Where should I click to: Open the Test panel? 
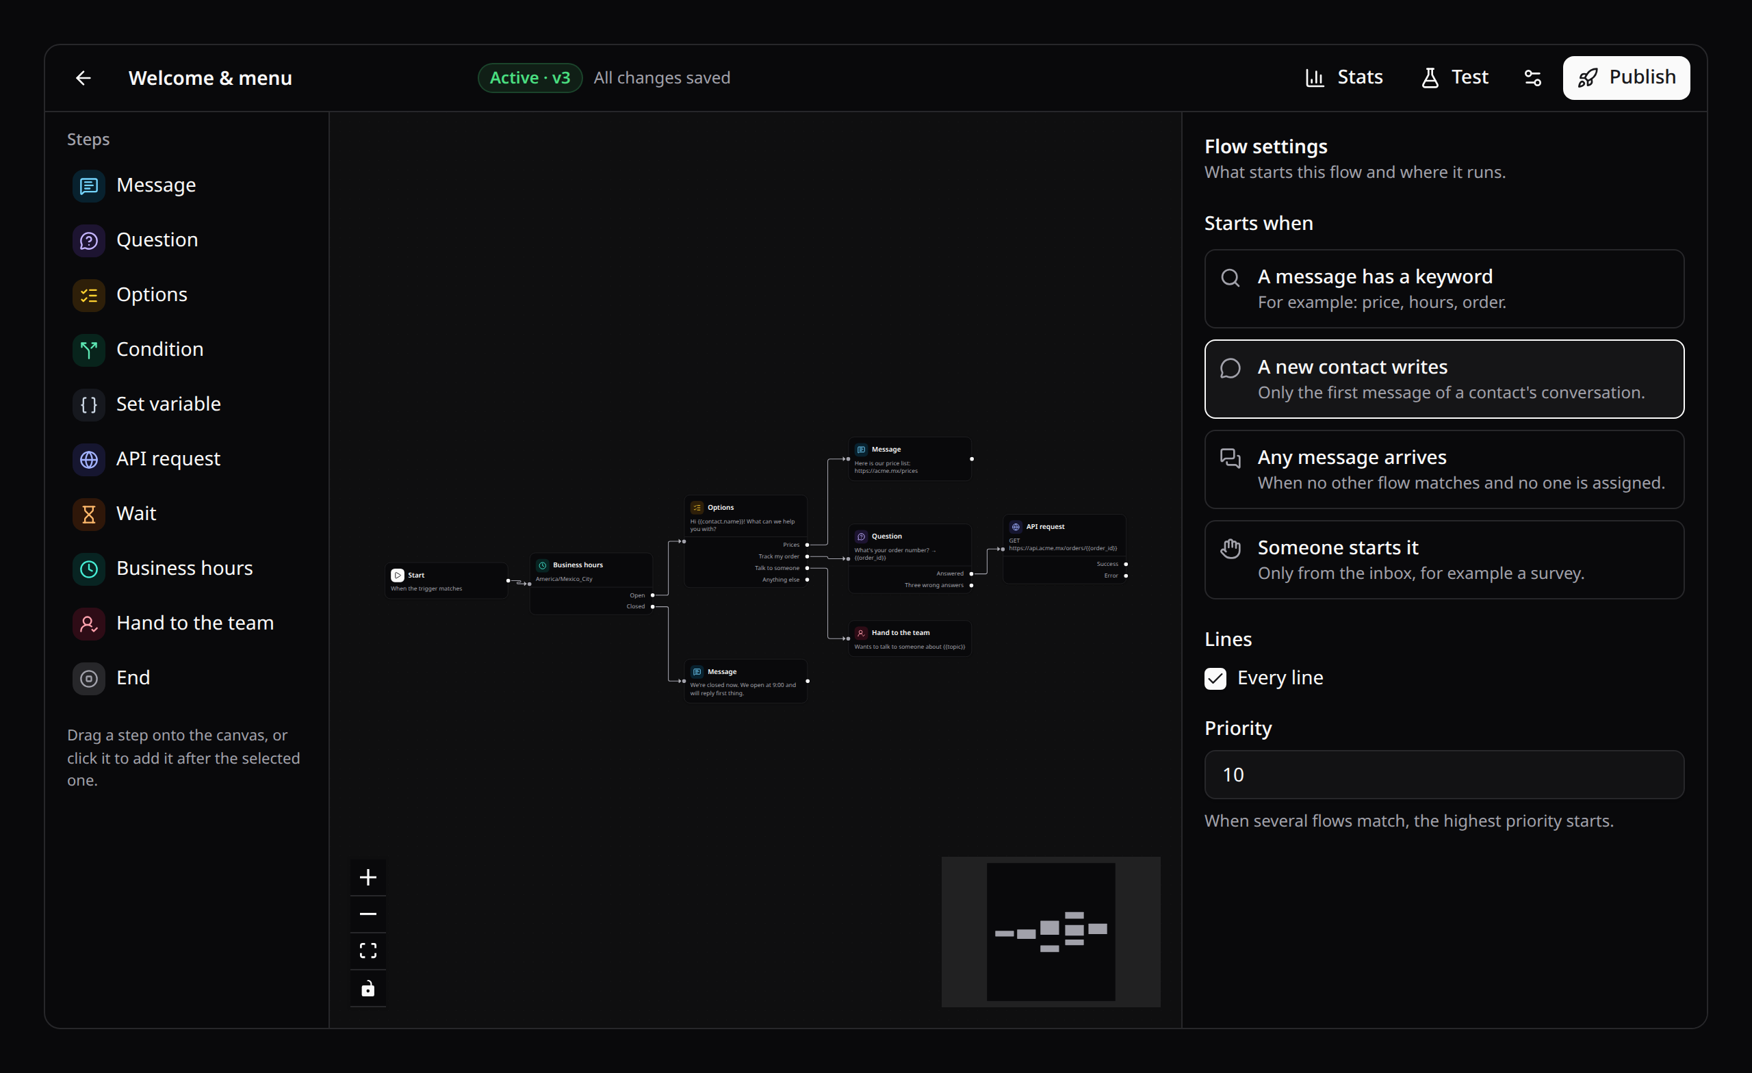click(1455, 77)
